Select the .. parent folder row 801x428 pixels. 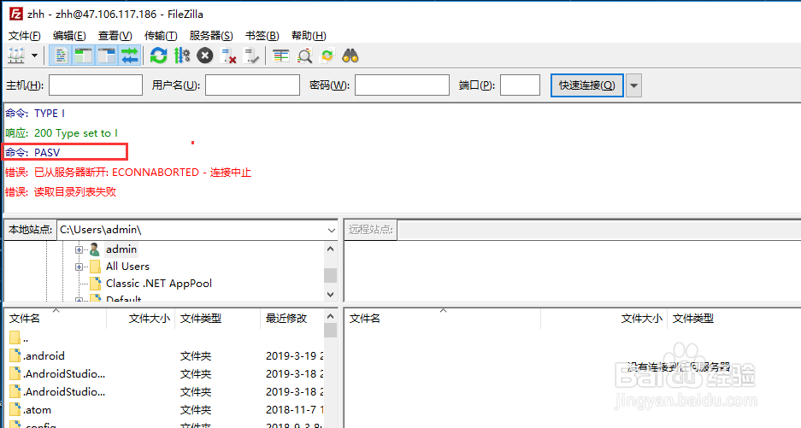click(x=164, y=338)
